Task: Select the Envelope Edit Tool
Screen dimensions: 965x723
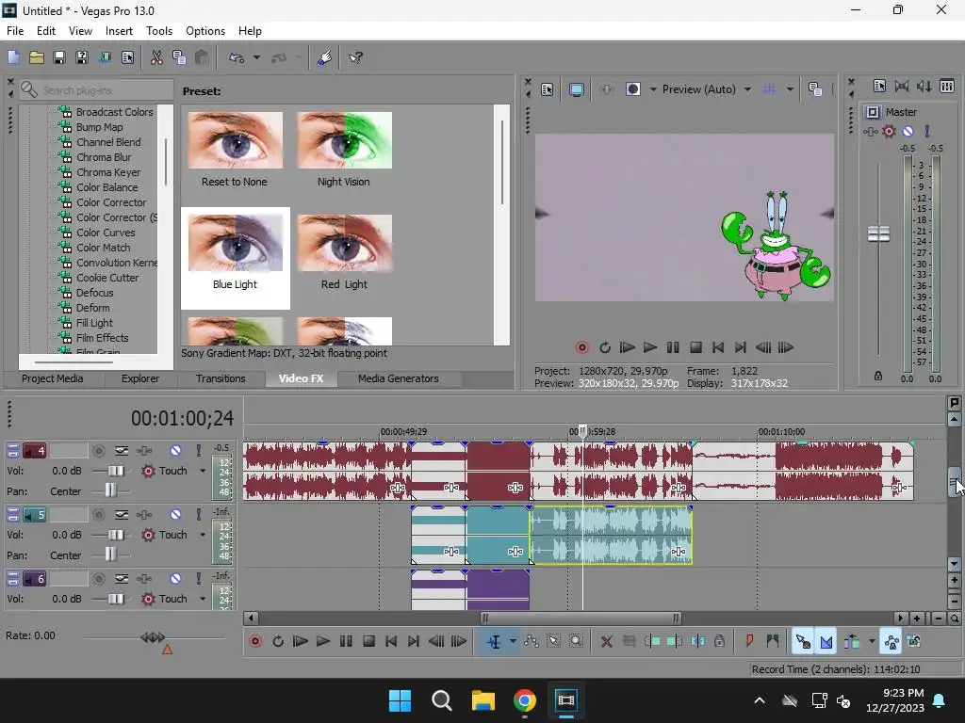Action: coord(532,642)
